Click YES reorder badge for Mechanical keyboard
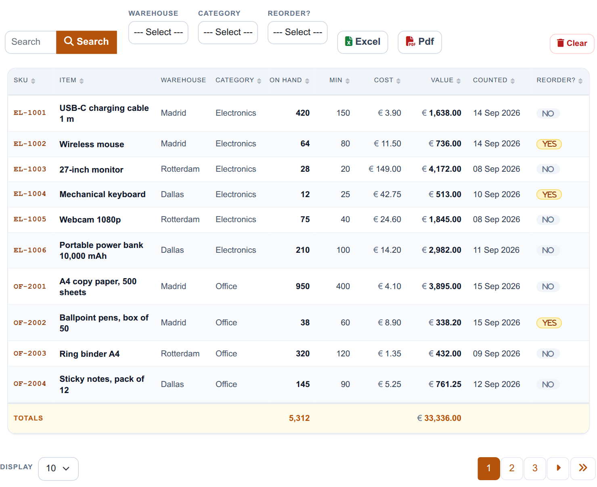Viewport: 597px width, 487px height. (x=549, y=195)
